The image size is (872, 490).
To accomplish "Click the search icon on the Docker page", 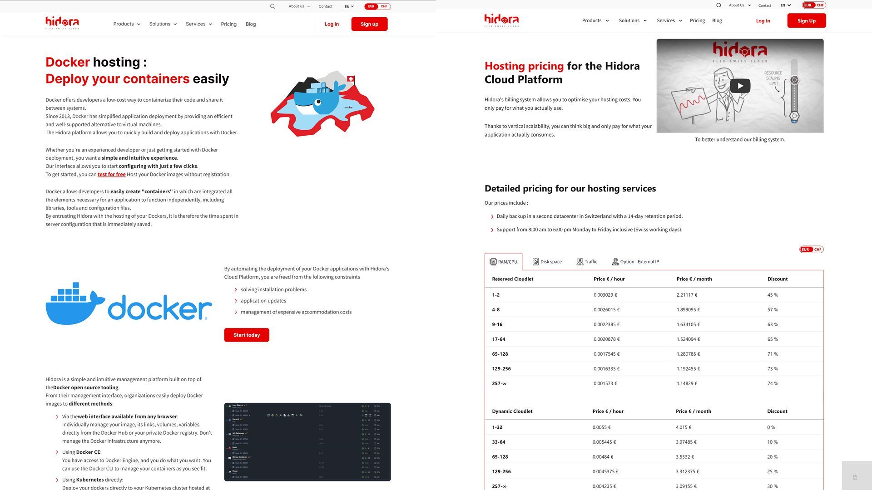I will pyautogui.click(x=272, y=6).
